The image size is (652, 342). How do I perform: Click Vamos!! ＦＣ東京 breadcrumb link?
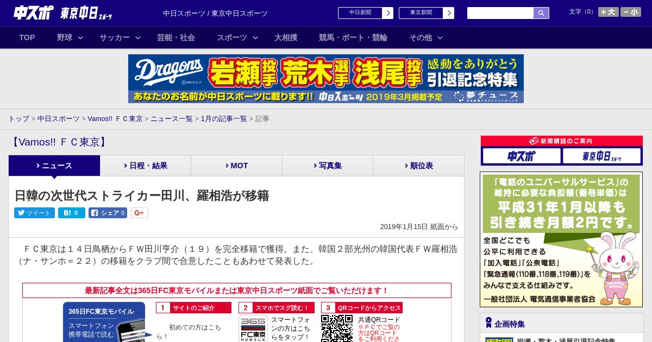[x=115, y=118]
